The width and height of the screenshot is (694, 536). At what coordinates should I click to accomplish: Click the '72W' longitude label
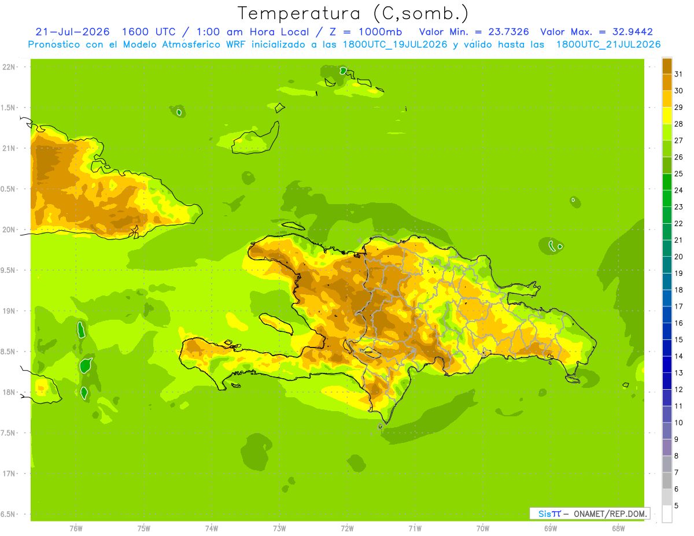pyautogui.click(x=347, y=528)
